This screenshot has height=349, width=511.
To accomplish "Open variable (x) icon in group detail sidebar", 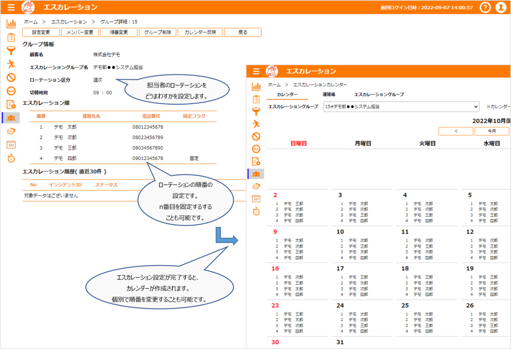I will (11, 145).
